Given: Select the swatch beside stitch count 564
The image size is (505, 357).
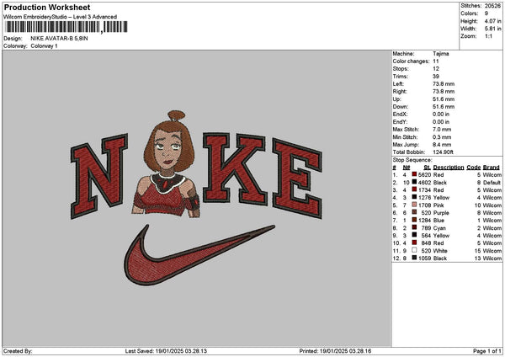Looking at the screenshot, I should [414, 235].
